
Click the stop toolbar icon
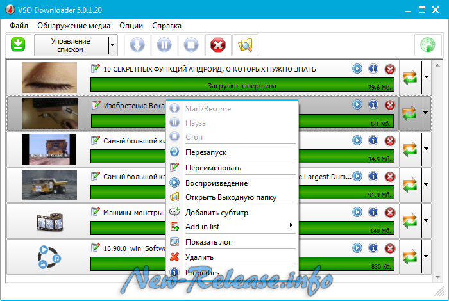tap(191, 45)
